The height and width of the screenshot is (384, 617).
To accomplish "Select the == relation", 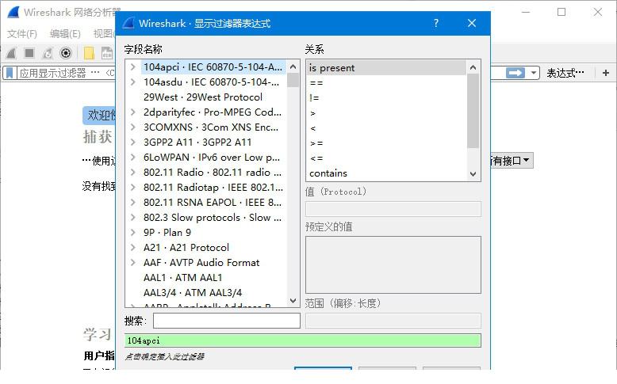I will 386,83.
